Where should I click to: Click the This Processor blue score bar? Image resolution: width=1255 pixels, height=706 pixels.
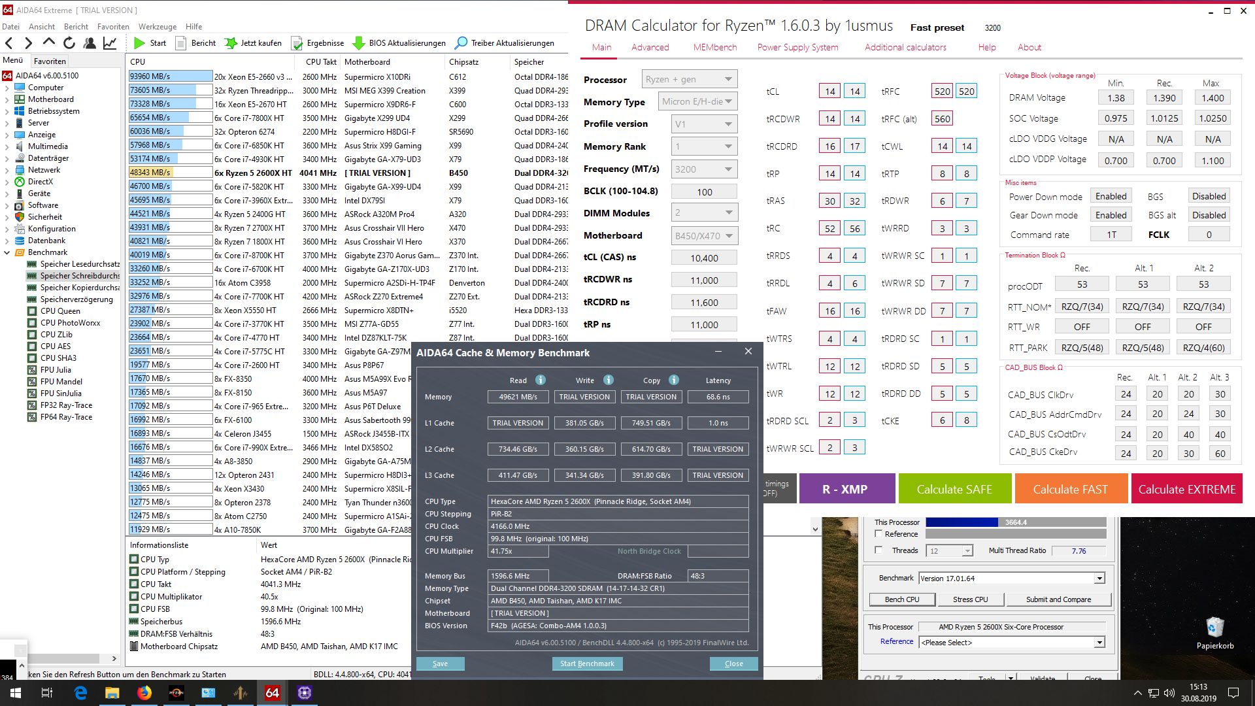pyautogui.click(x=962, y=522)
